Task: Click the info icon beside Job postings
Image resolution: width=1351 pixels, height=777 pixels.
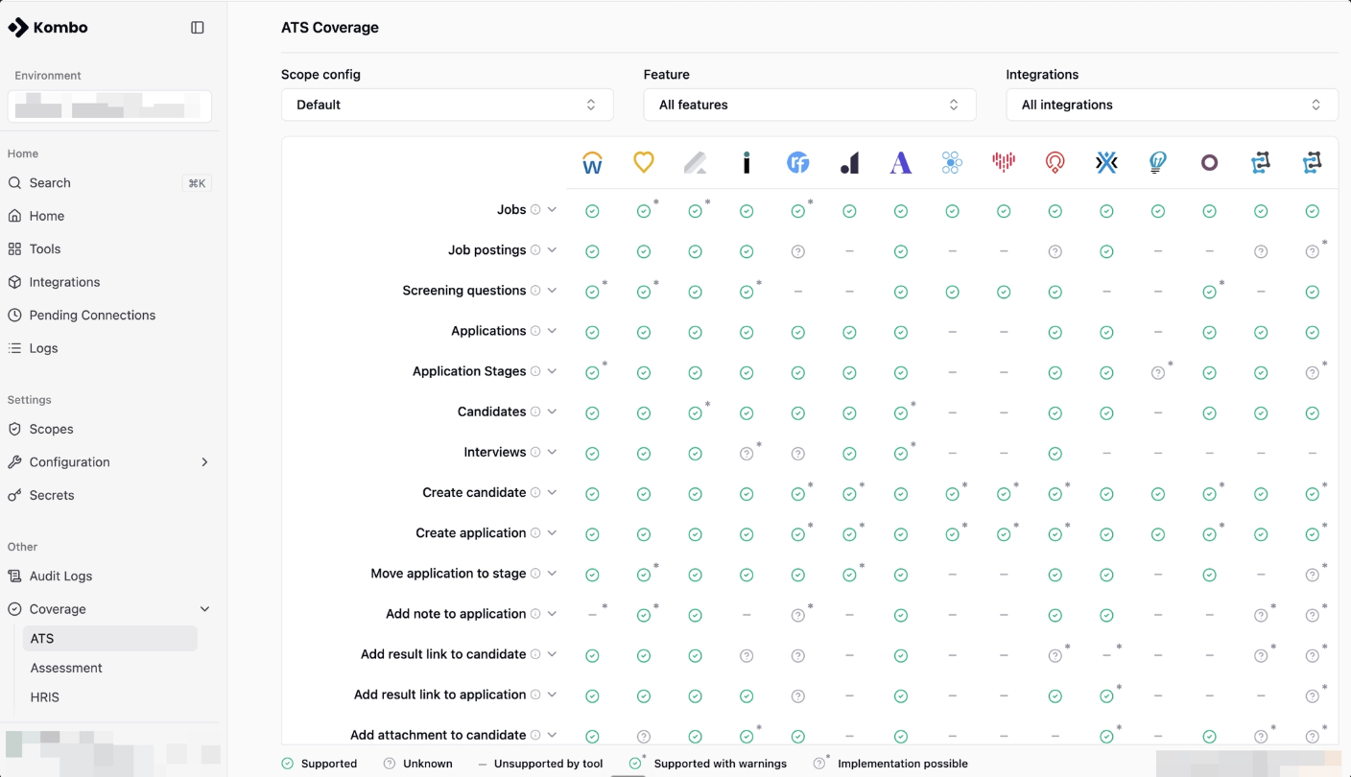Action: coord(535,250)
